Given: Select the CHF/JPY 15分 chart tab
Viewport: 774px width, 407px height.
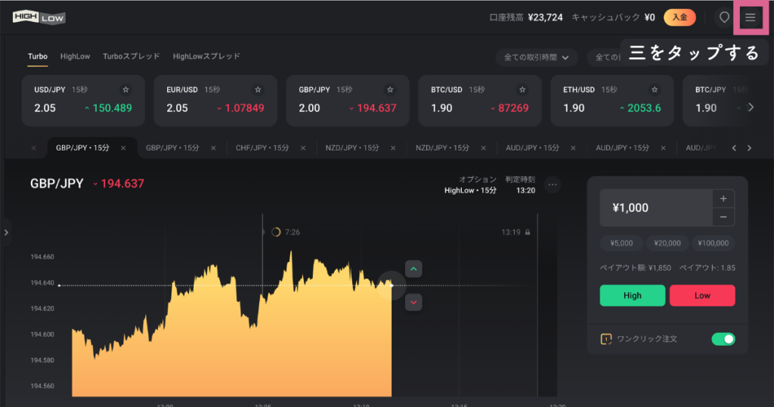Looking at the screenshot, I should pos(261,148).
